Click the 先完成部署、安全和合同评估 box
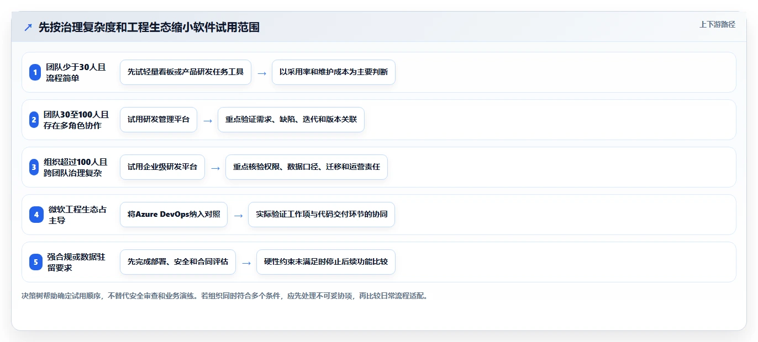Viewport: 758px width, 342px height. point(178,262)
